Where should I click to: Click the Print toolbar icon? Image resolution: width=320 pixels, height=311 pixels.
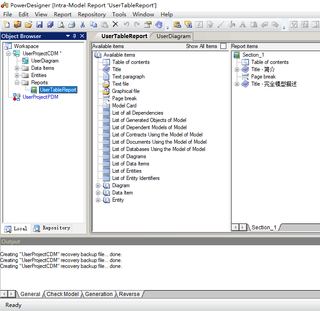[72, 24]
